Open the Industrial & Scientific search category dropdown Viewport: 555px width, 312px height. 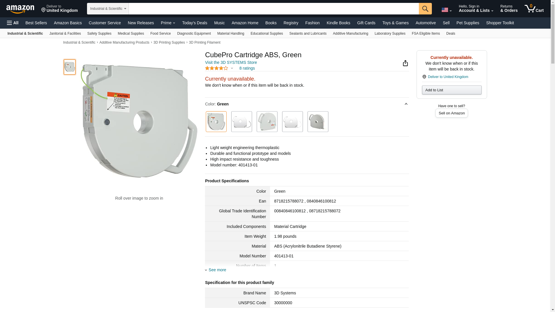[108, 9]
